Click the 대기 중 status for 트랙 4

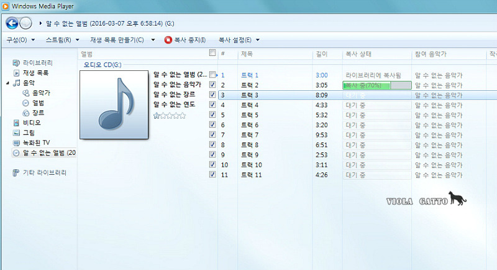click(x=355, y=105)
